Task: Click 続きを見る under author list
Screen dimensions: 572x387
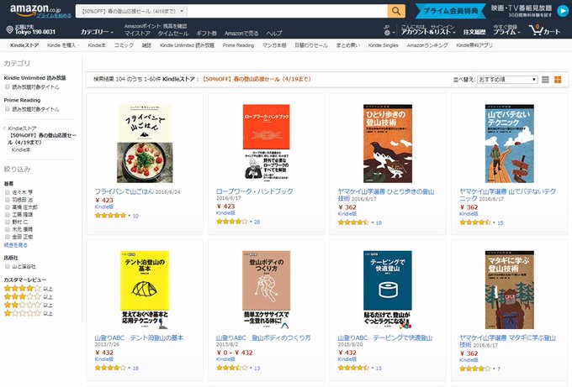Action: (x=16, y=245)
